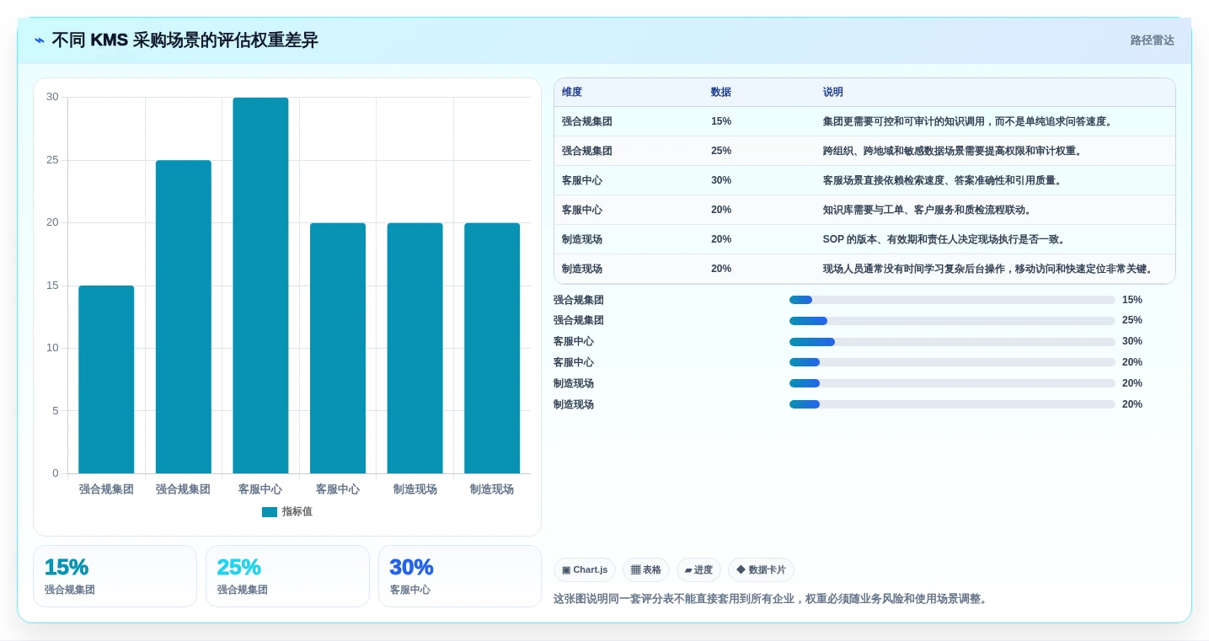
Task: Click the 数据卡片 tag
Action: [761, 570]
